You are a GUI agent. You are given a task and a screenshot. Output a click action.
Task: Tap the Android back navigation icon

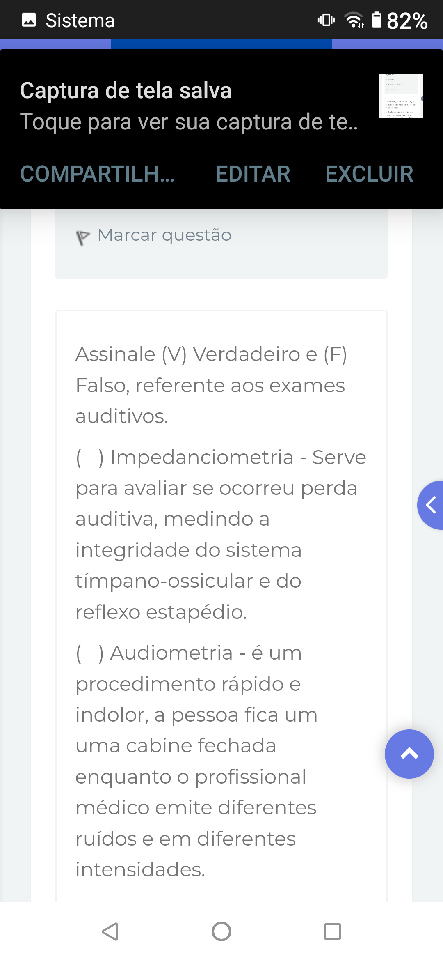point(110,931)
